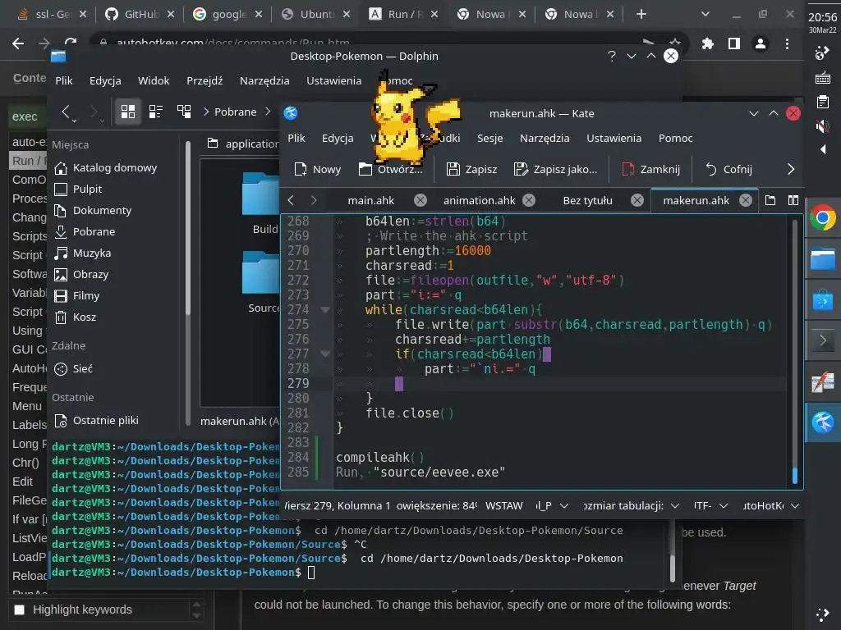The image size is (841, 630).
Task: Open Dokumenty in Dolphin places
Action: tap(93, 211)
